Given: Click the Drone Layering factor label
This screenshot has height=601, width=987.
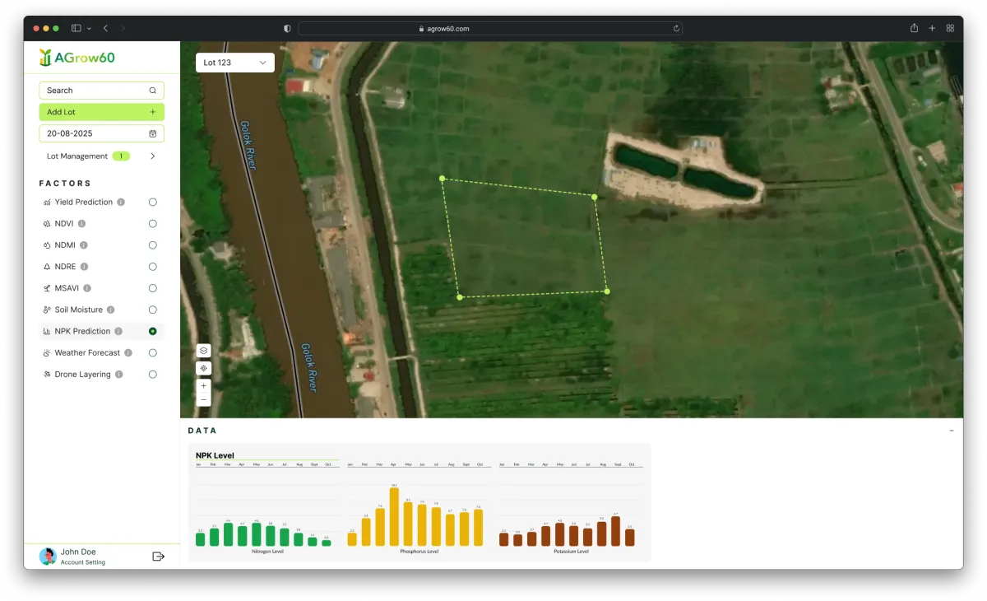Looking at the screenshot, I should 83,374.
